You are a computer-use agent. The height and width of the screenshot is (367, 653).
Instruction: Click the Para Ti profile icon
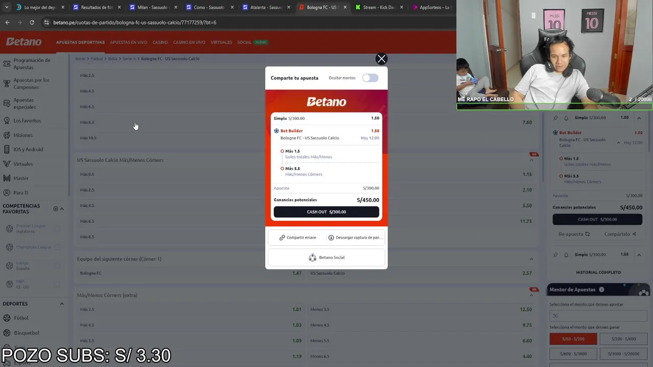pos(7,193)
